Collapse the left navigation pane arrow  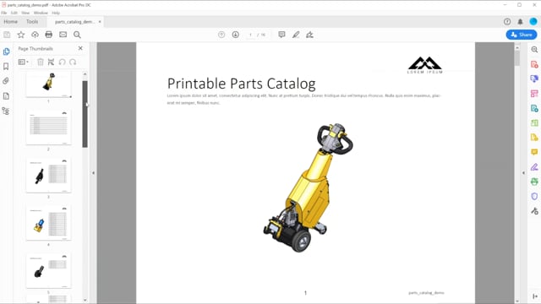coord(93,172)
